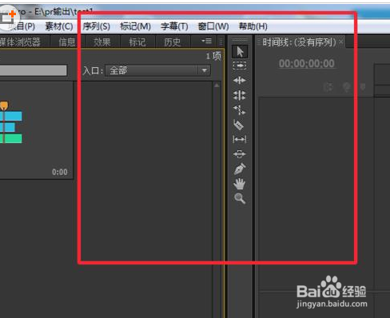
Task: Switch to the 效果 tab
Action: (x=102, y=42)
